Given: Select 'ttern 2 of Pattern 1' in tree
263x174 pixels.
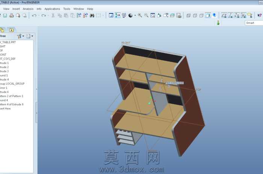Looking at the screenshot, I should pos(12,96).
